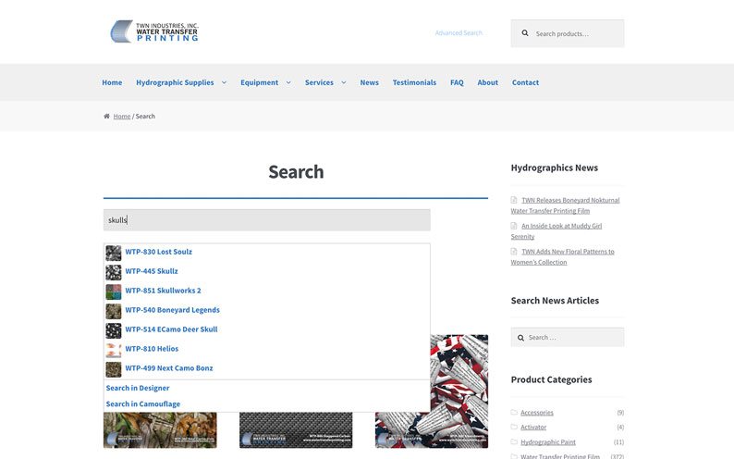The height and width of the screenshot is (459, 734).
Task: Click the WTP-830 Lost Soulz thumbnail
Action: [114, 253]
